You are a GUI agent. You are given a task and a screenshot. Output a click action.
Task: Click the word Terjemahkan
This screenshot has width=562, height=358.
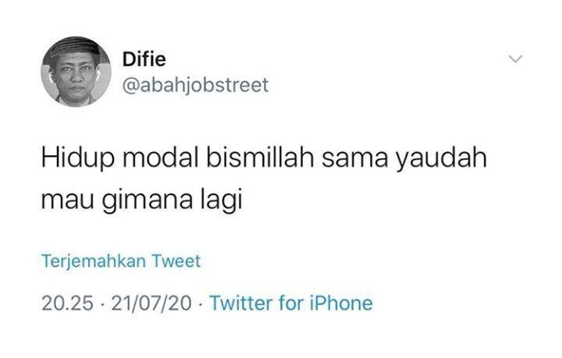pyautogui.click(x=94, y=261)
